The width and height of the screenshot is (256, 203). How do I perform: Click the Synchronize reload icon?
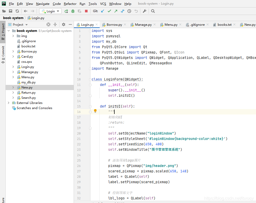(17, 11)
